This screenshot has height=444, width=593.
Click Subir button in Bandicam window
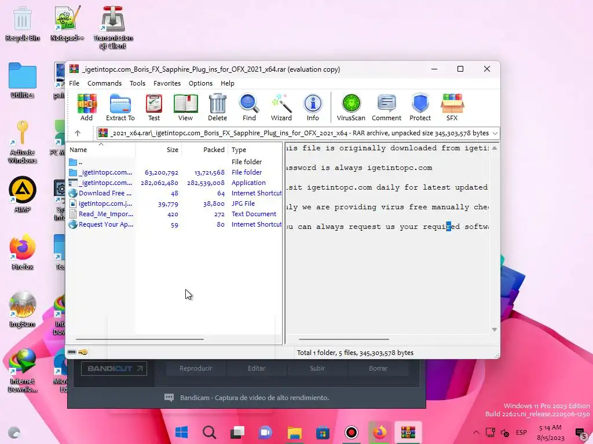pyautogui.click(x=317, y=368)
